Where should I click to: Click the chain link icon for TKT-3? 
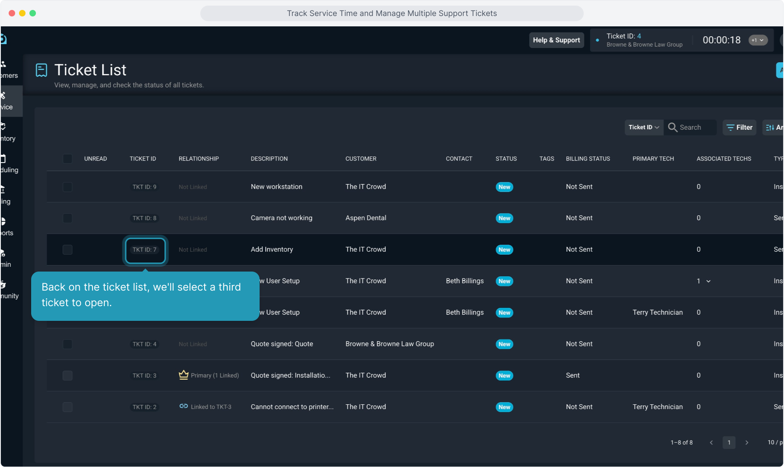183,406
